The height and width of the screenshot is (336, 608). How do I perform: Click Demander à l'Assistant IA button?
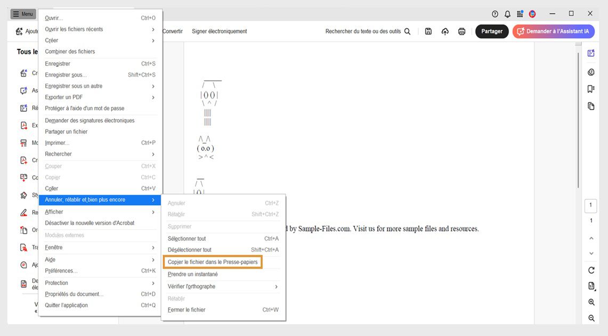point(553,31)
